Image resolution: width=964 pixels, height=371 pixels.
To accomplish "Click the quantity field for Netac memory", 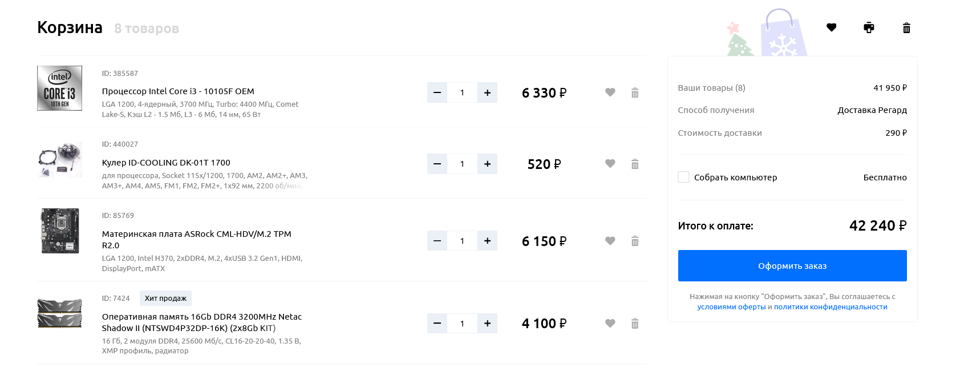I will 462,324.
